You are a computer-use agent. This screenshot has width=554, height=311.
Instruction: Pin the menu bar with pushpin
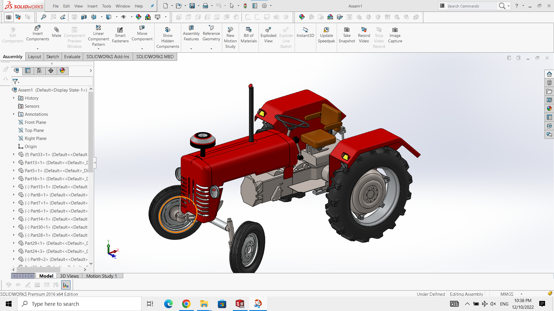coord(152,6)
